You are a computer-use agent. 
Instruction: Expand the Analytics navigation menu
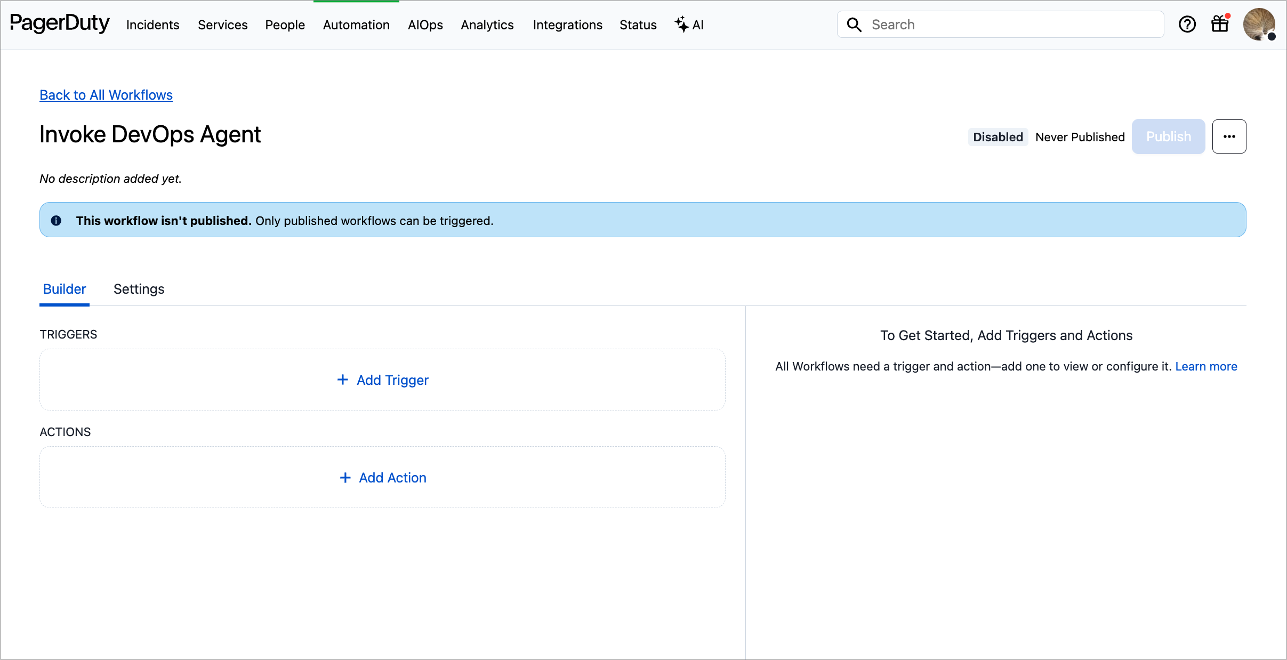pos(487,25)
